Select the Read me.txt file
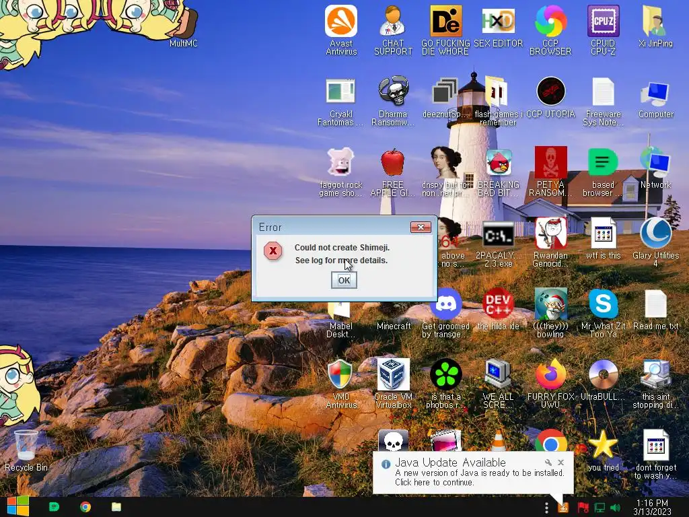Screen dimensions: 689x517 (655, 310)
